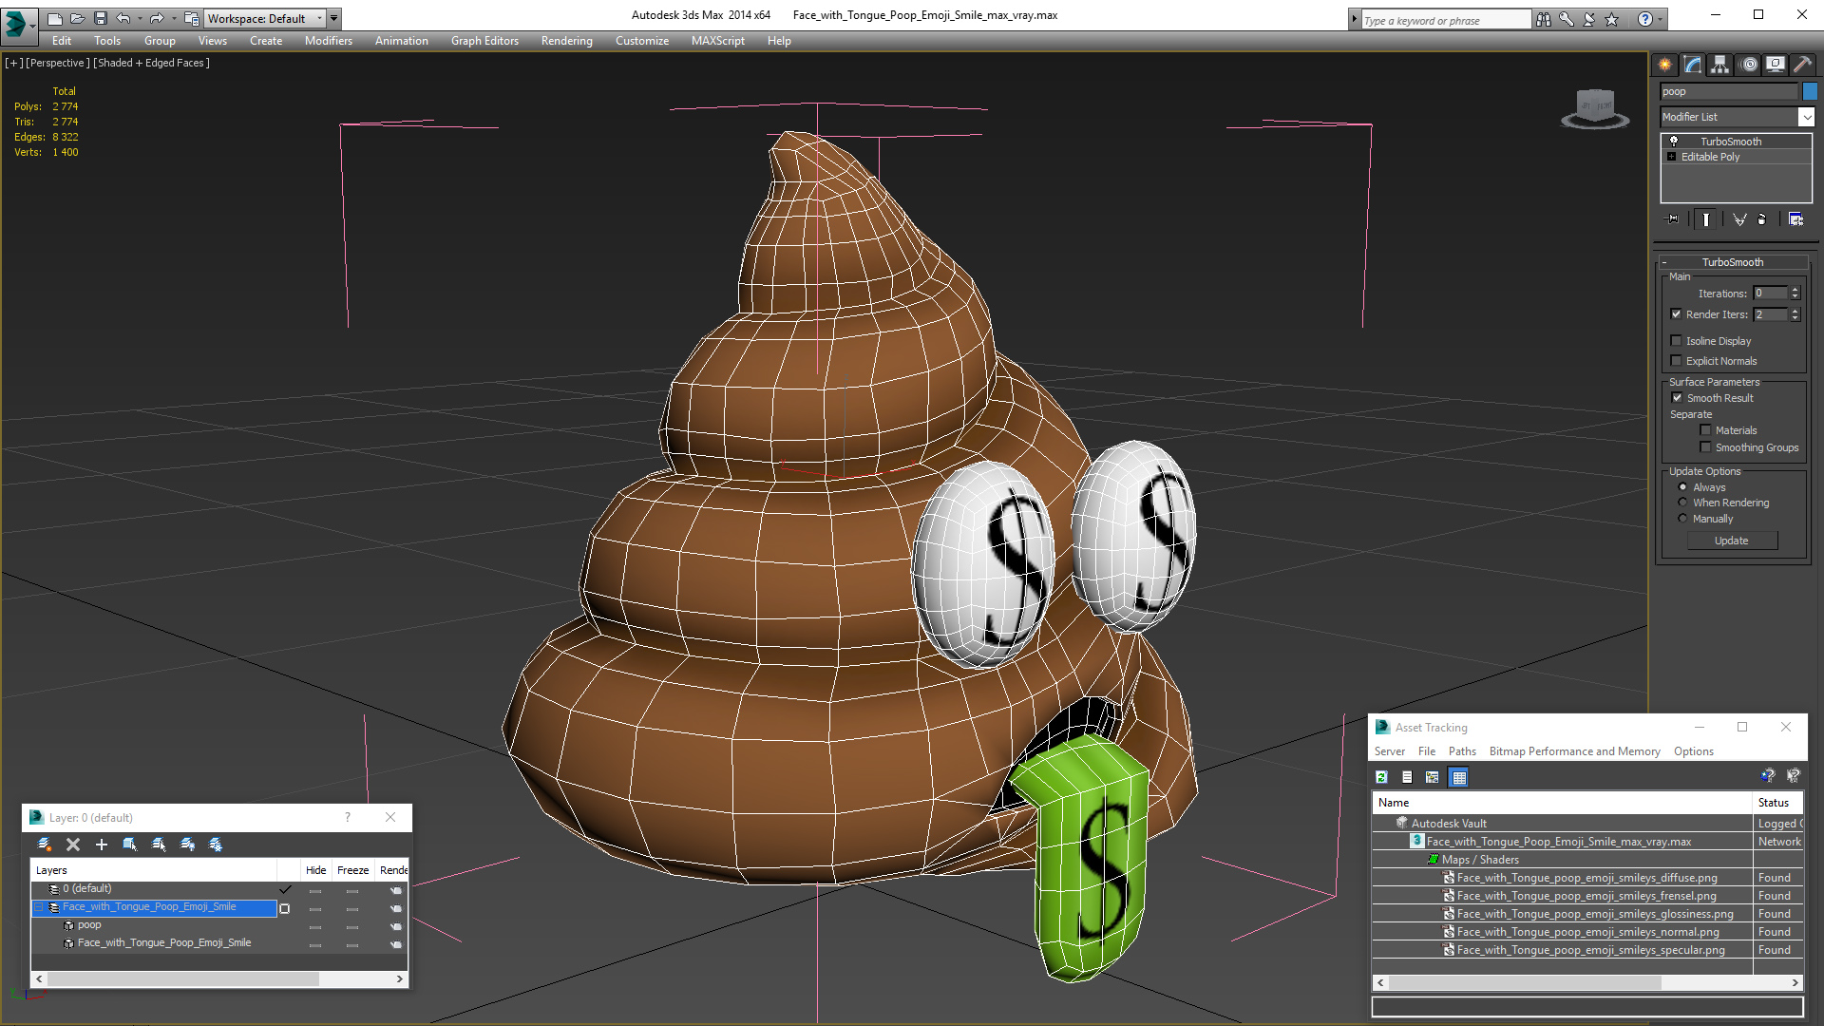
Task: Uncheck Smooth Result checkbox
Action: pyautogui.click(x=1677, y=398)
